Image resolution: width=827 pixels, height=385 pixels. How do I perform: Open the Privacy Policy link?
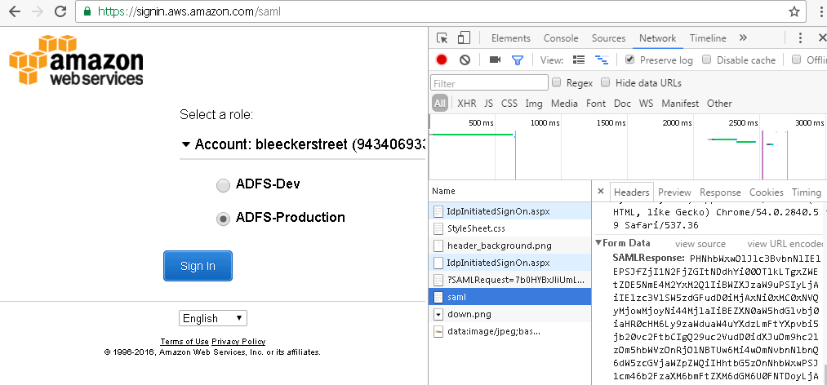coord(238,341)
